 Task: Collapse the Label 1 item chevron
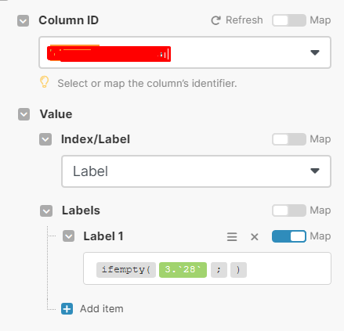tap(68, 236)
